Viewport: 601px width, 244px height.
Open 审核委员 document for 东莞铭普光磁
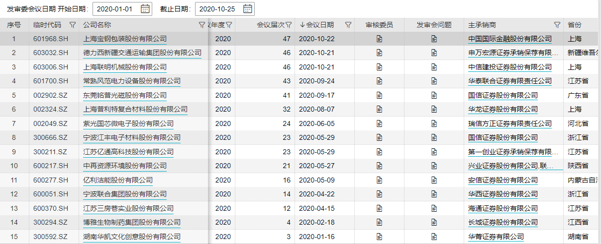pos(379,95)
